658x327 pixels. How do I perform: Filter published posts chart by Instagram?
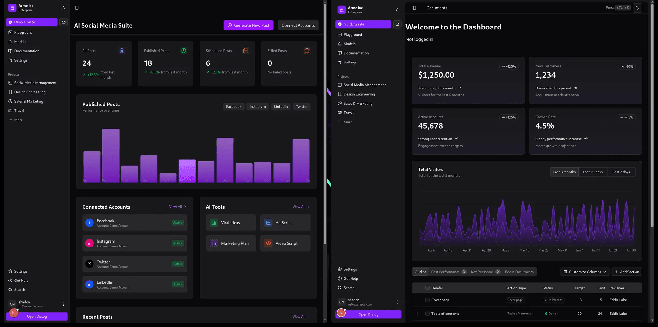click(x=258, y=107)
